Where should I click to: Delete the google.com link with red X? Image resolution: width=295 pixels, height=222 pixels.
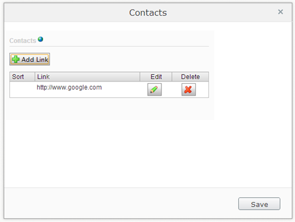189,90
